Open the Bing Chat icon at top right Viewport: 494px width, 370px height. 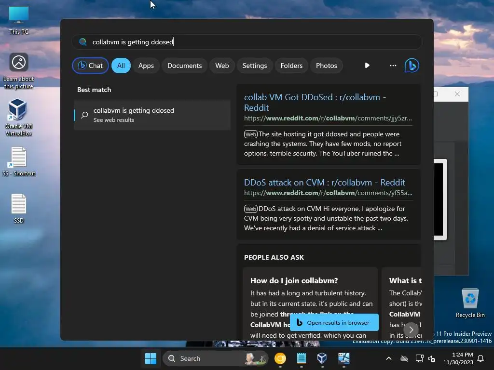tap(412, 66)
